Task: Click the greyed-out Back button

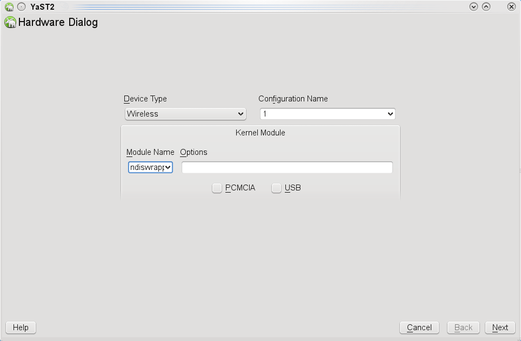Action: 463,328
